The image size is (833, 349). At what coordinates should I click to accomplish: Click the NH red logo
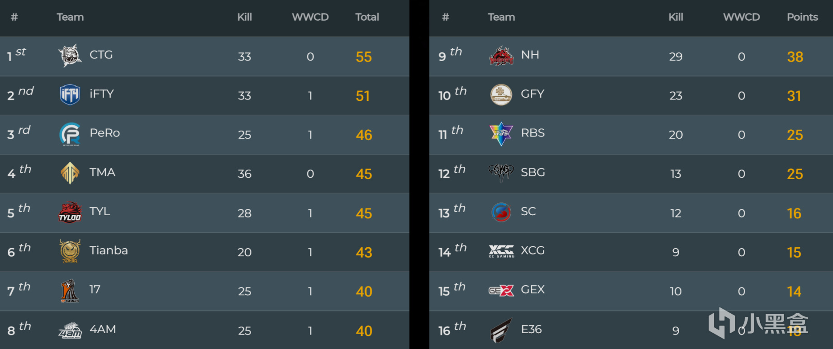pos(501,56)
